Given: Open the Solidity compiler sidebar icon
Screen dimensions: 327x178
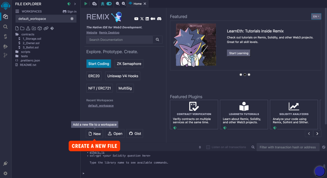Looking at the screenshot, I should click(x=5, y=36).
